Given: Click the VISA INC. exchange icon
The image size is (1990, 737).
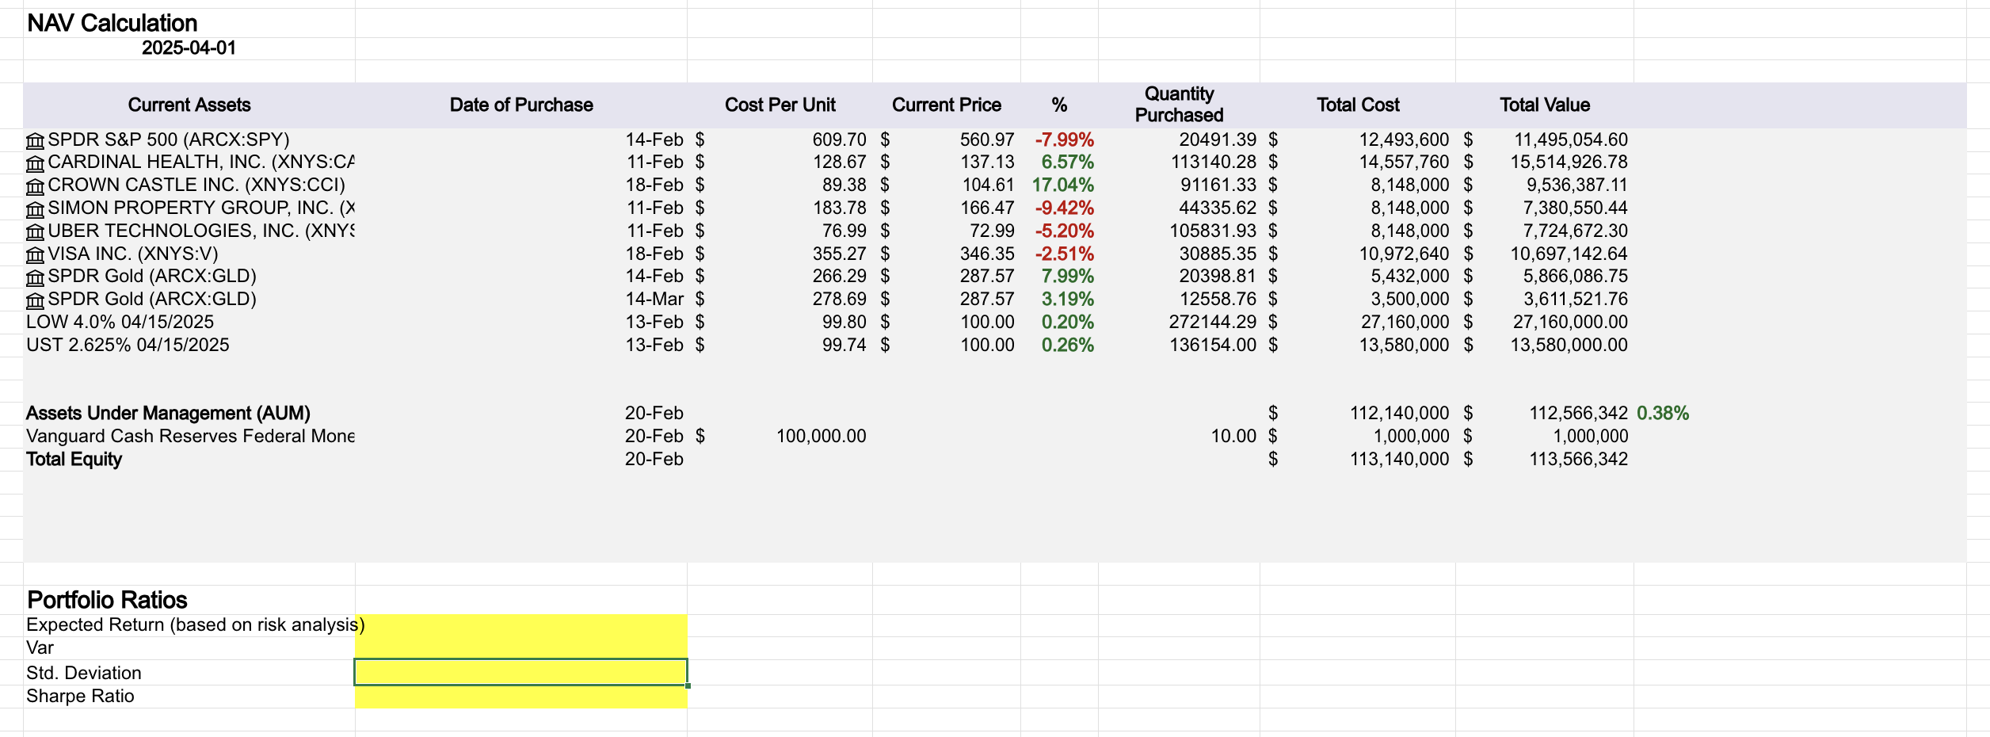Looking at the screenshot, I should pyautogui.click(x=35, y=254).
